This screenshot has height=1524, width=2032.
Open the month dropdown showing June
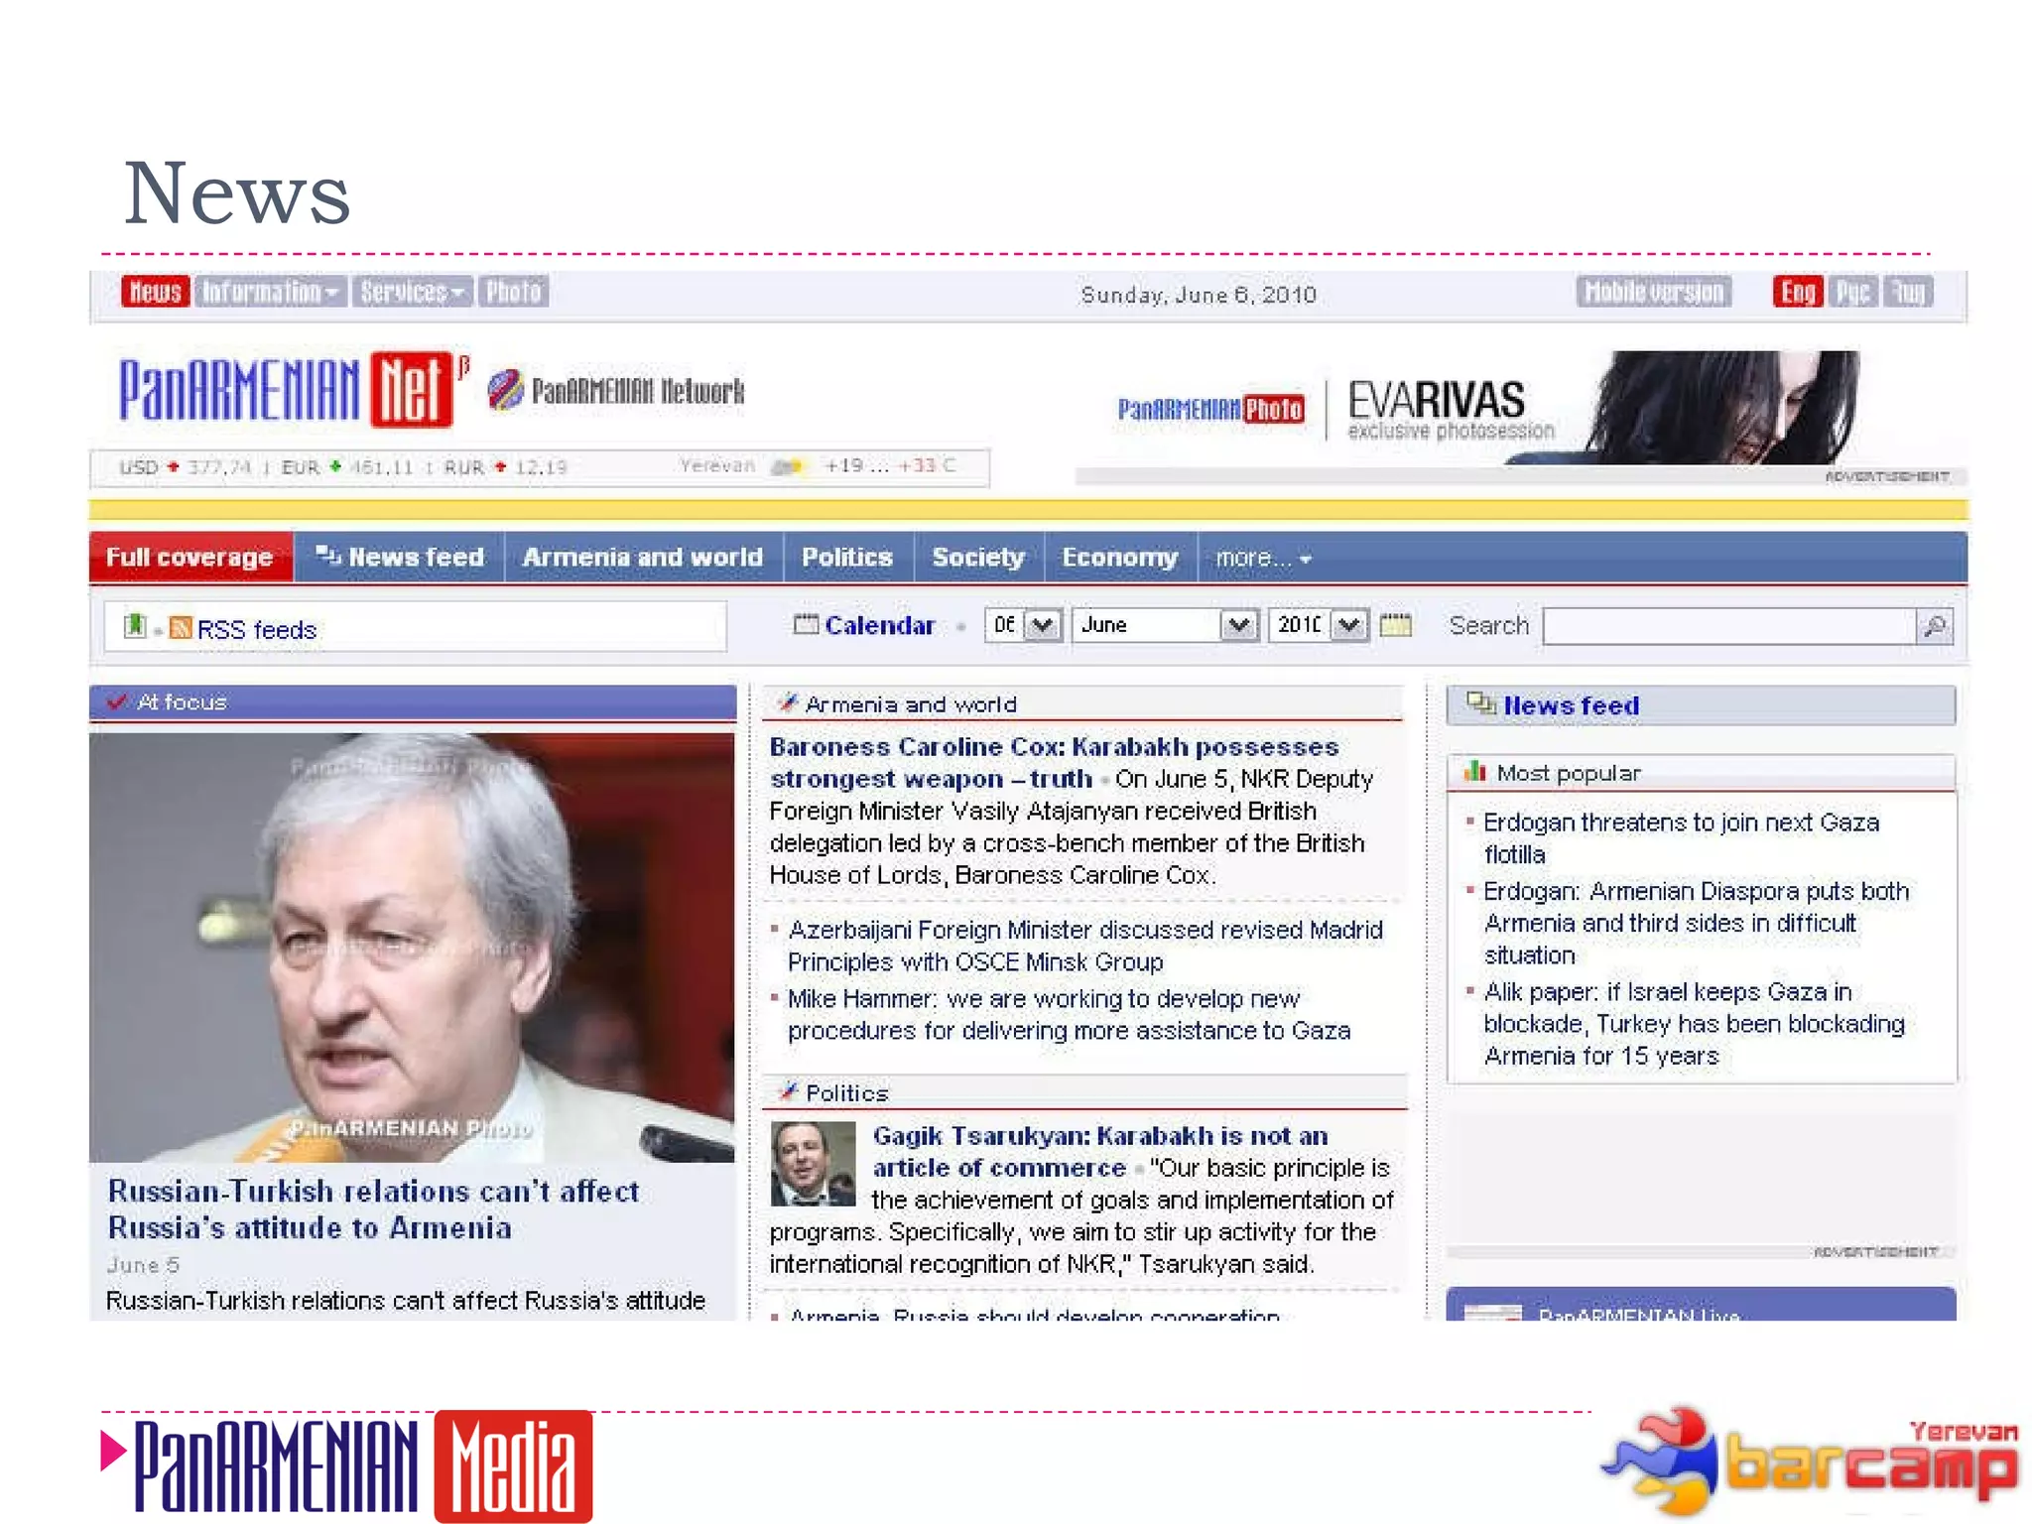tap(1237, 625)
